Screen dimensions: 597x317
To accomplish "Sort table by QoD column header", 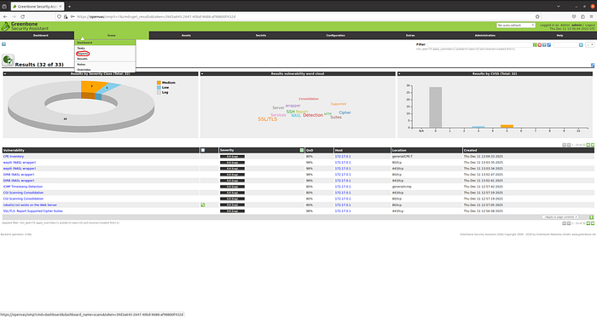I will pos(310,150).
